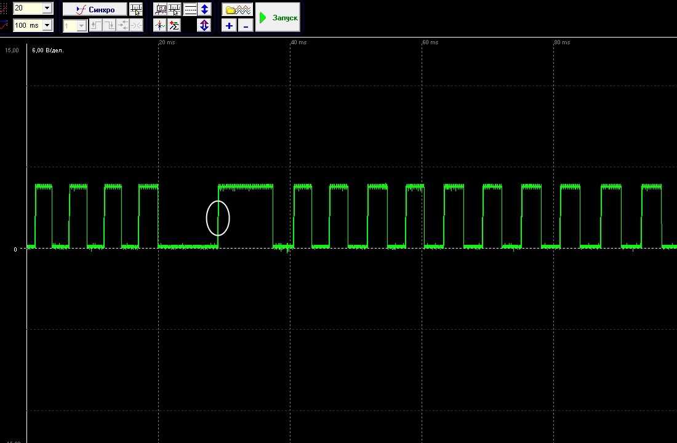Click the plus zoom-in button

[x=229, y=26]
